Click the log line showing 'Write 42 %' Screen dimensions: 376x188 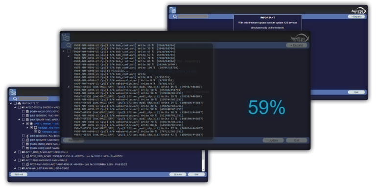pyautogui.click(x=139, y=135)
